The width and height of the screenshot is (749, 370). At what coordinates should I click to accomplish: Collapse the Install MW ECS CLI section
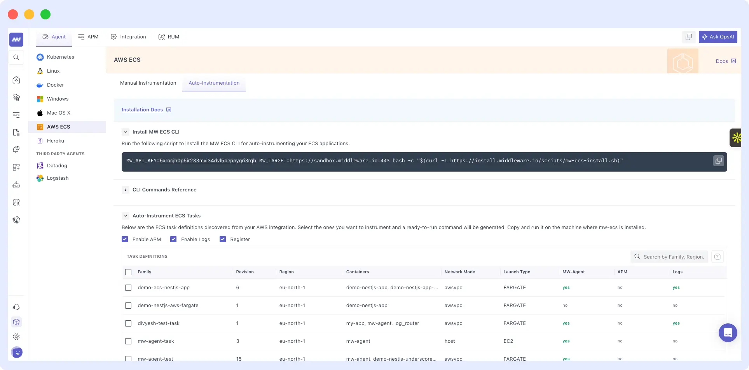pyautogui.click(x=126, y=132)
